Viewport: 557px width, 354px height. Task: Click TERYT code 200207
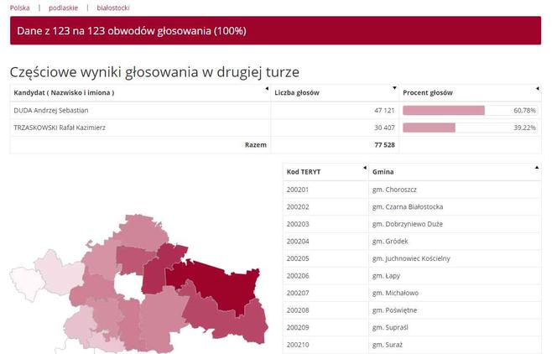pyautogui.click(x=298, y=293)
